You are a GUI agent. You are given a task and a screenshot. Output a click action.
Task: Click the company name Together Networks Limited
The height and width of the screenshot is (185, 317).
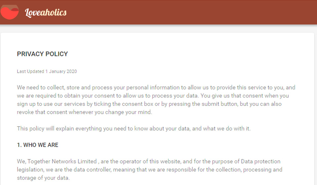[62, 162]
